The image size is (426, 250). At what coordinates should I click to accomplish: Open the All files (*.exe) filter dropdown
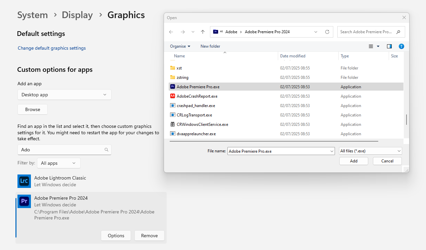coord(370,151)
